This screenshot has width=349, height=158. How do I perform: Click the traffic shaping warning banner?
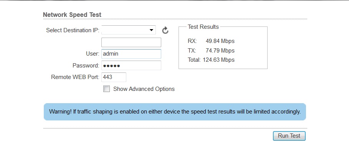(x=175, y=112)
